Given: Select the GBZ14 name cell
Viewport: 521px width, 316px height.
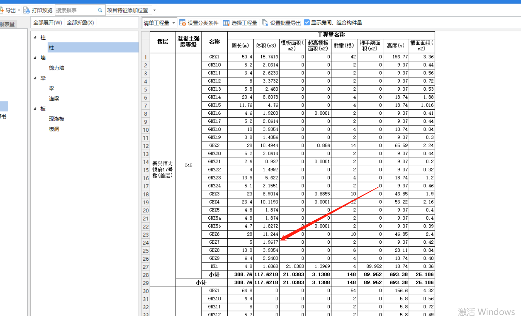Looking at the screenshot, I should (x=214, y=97).
